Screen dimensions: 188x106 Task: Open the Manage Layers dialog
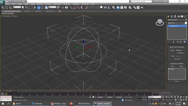pyautogui.click(x=114, y=8)
